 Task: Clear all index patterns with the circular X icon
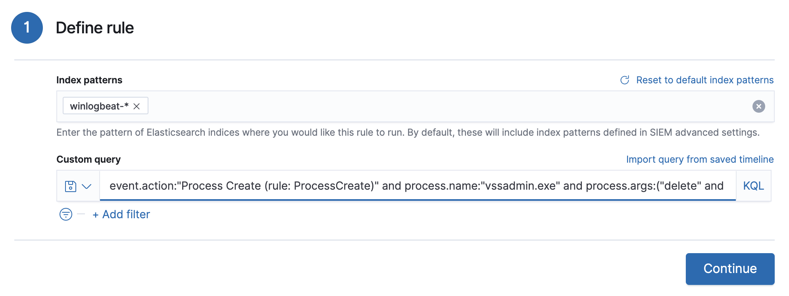click(758, 106)
